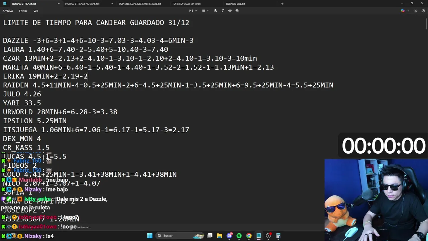Image resolution: width=428 pixels, height=241 pixels.
Task: Click the LAURA 1.40+6 line
Action: click(86, 50)
